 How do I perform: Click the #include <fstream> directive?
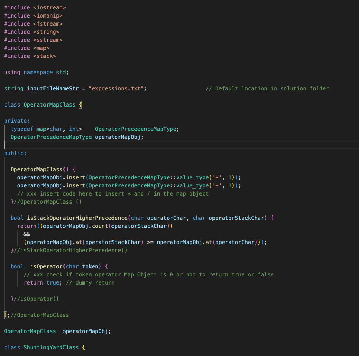point(33,23)
